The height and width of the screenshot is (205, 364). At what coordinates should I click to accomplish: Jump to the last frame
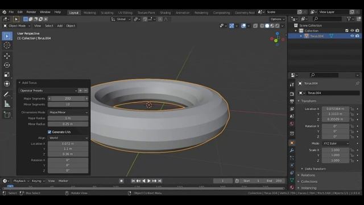click(x=160, y=181)
